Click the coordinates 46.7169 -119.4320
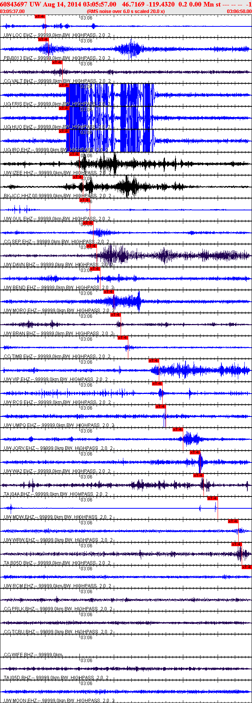Viewport: 252px width, 703px height. point(148,4)
